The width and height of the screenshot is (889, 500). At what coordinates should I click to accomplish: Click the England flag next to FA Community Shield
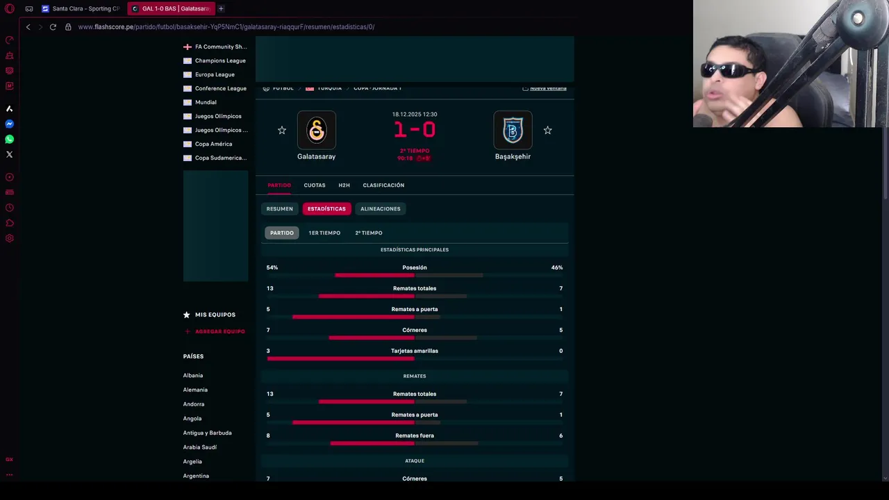click(x=188, y=47)
